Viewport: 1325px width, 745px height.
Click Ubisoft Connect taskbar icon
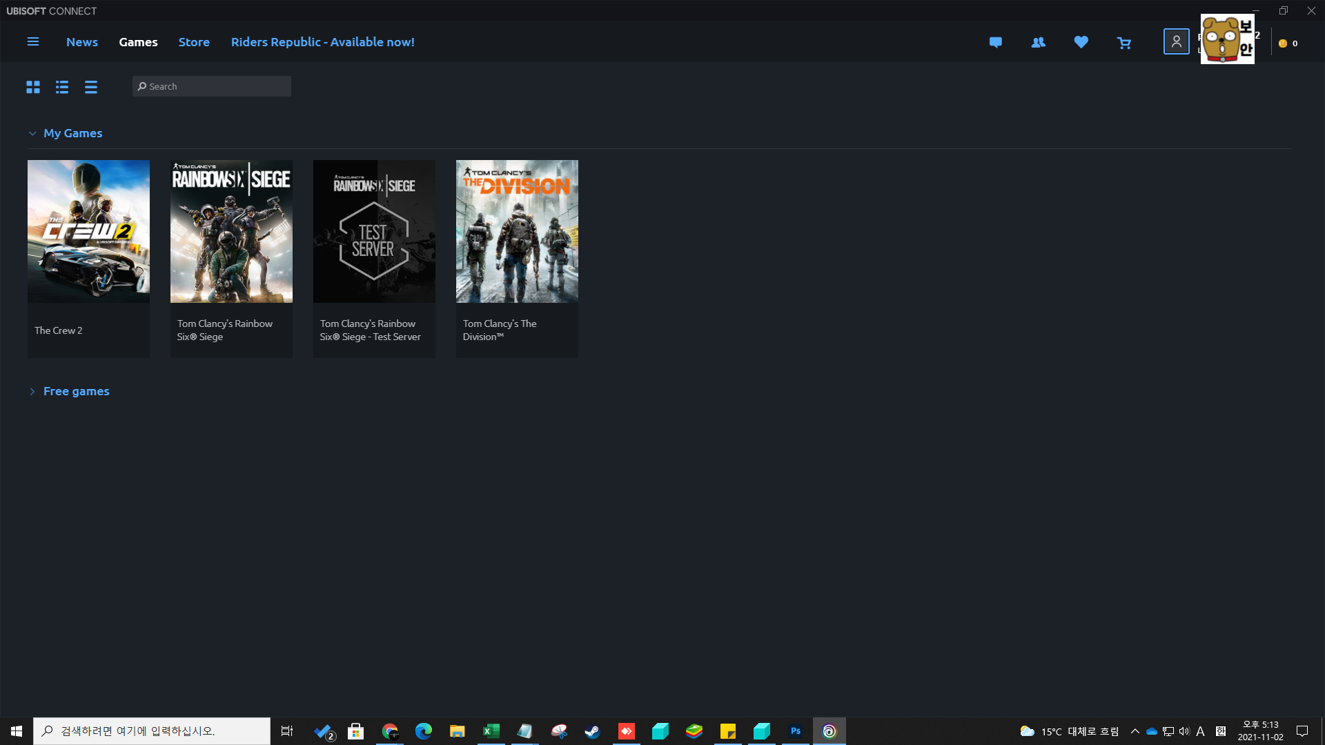tap(830, 731)
